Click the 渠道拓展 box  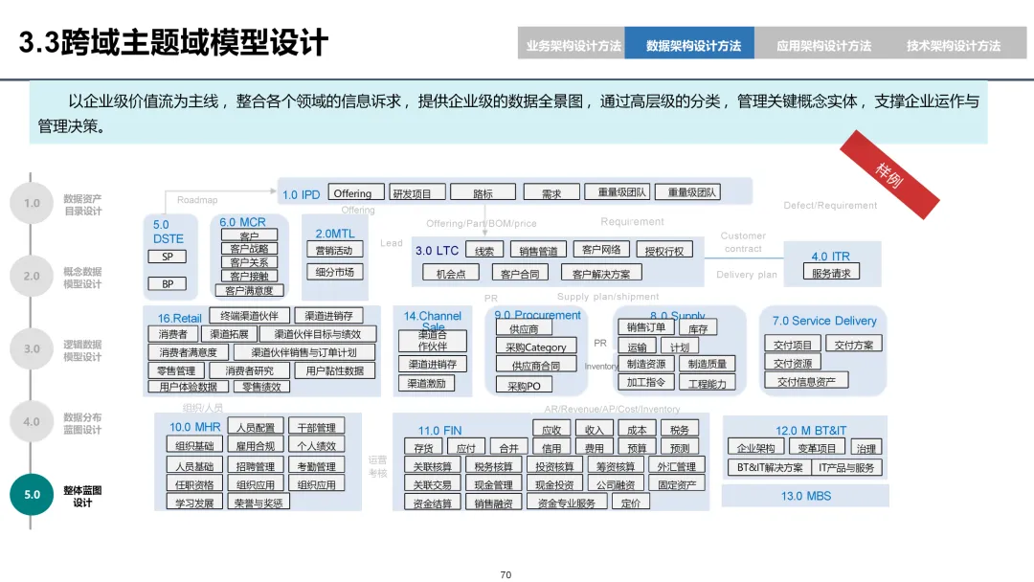229,334
